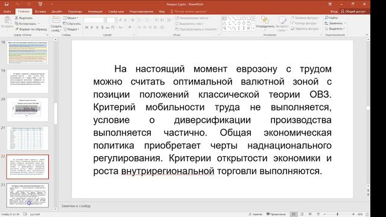
Task: Open Макет layout dropdown
Action: [71, 18]
